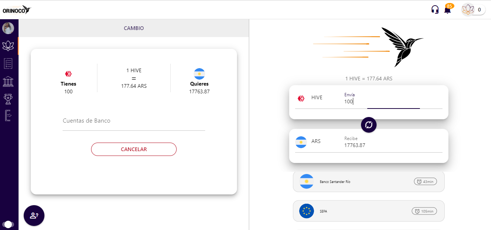Select the Banco Santander Río option
This screenshot has width=491, height=230.
point(368,181)
